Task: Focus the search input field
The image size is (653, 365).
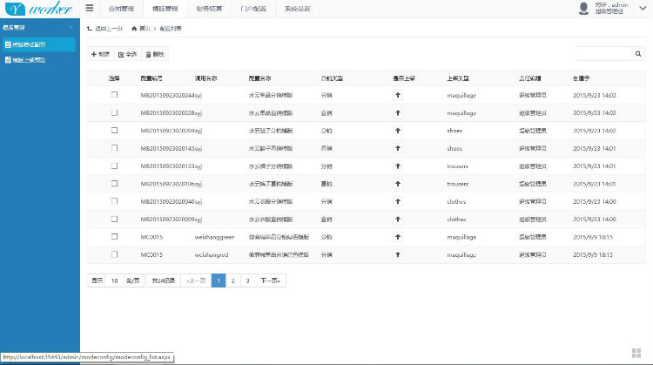Action: click(x=604, y=54)
